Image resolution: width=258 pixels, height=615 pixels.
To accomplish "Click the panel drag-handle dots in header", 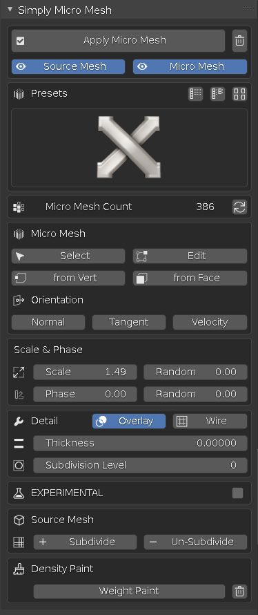I will 247,9.
